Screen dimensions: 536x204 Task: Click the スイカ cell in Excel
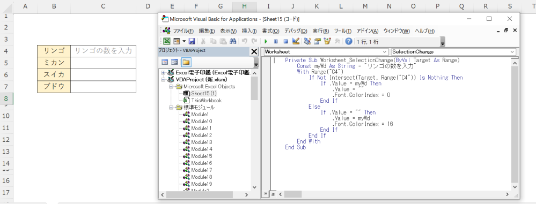click(x=54, y=74)
